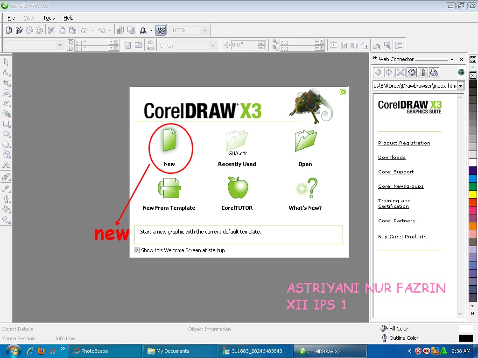Follow the Corel Newsgroups link
Image resolution: width=478 pixels, height=358 pixels.
pos(401,186)
